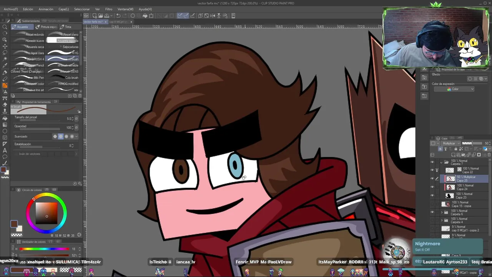Expand the Carpeta 4 folder
Viewport: 492px width, 277px height.
click(441, 220)
